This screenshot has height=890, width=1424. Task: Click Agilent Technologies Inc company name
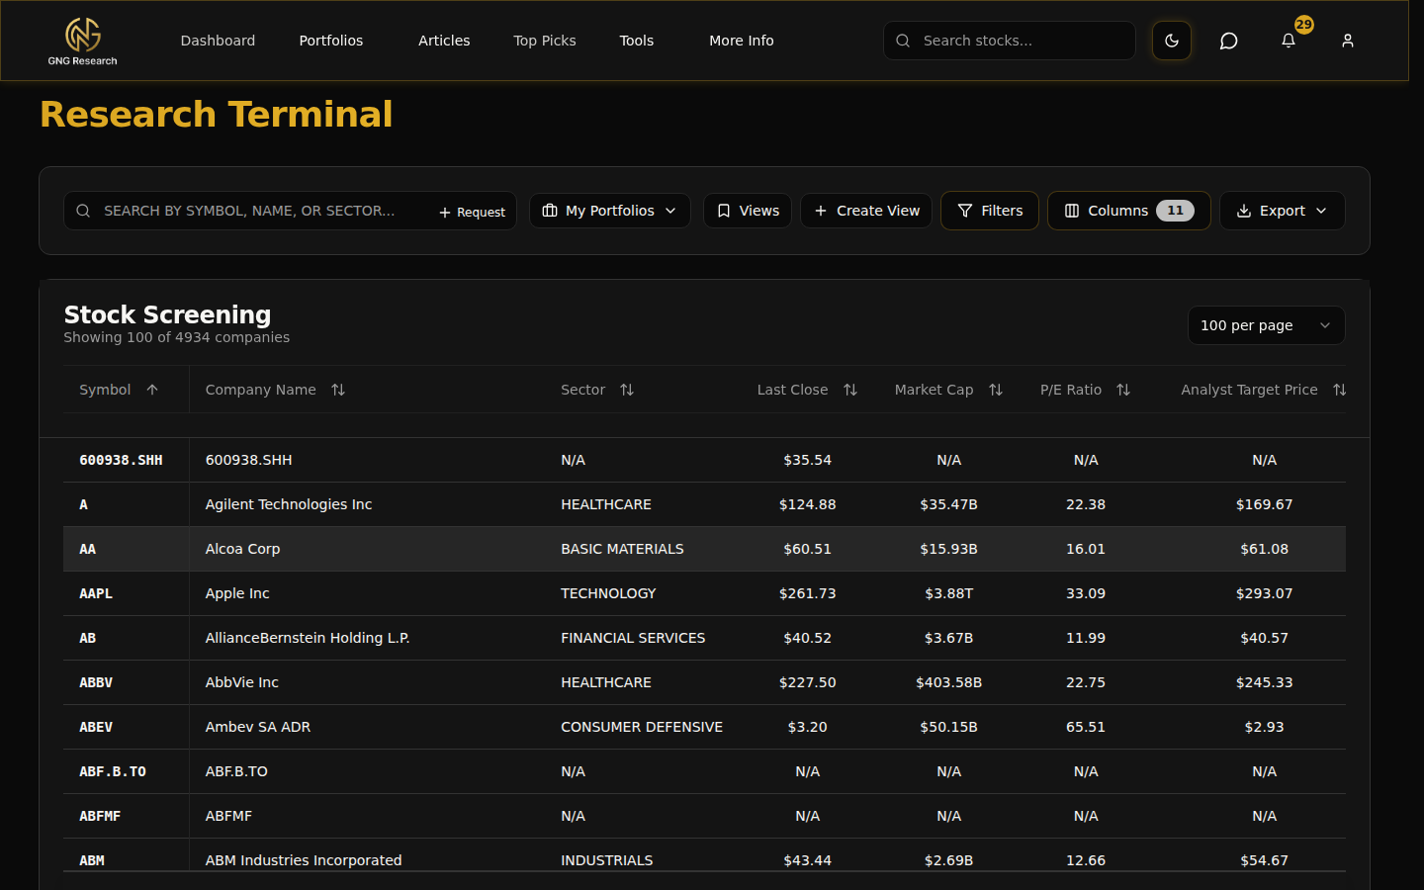[x=289, y=504]
